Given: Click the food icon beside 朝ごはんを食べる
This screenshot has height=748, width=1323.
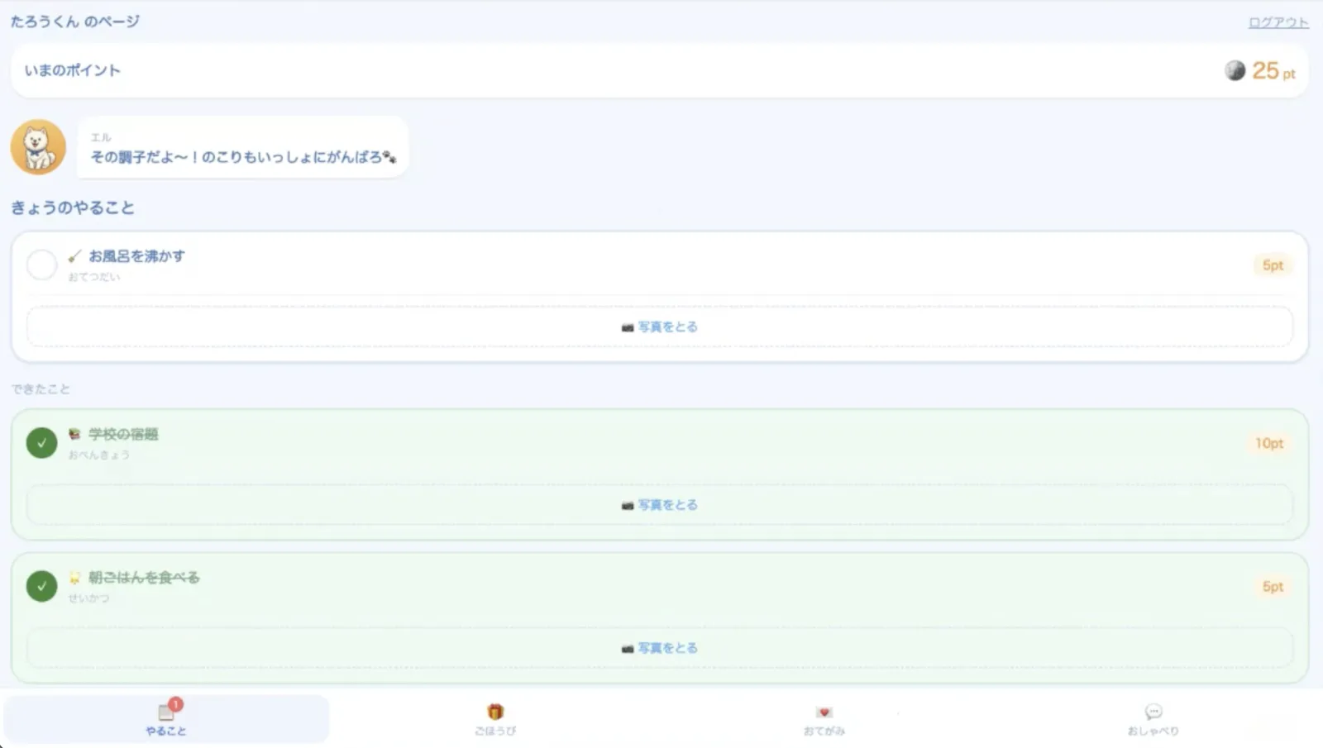Looking at the screenshot, I should [74, 578].
